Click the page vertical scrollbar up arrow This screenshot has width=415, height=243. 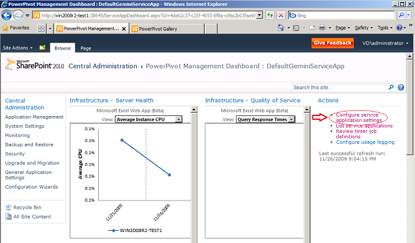click(x=410, y=56)
